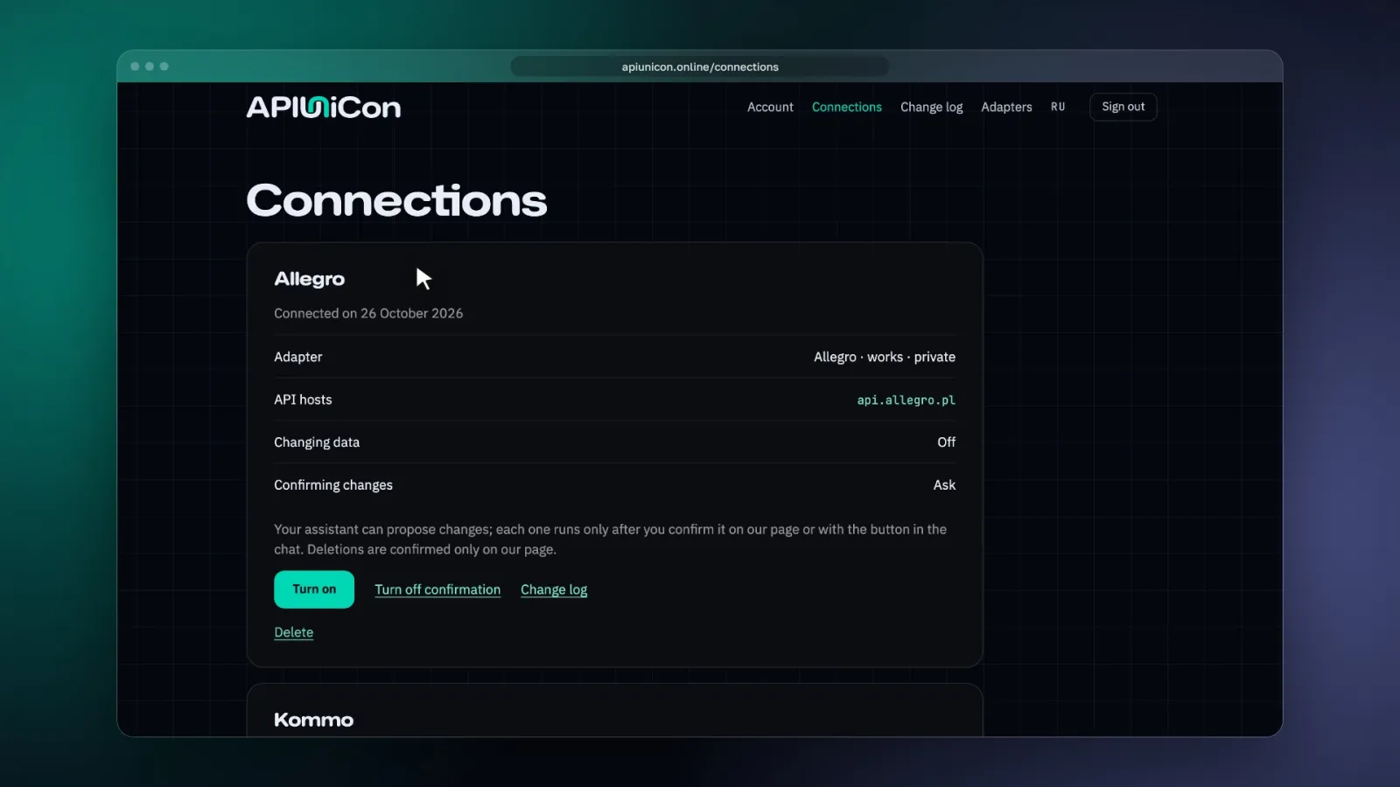
Task: Click the "API hosts" row label
Action: tap(303, 400)
